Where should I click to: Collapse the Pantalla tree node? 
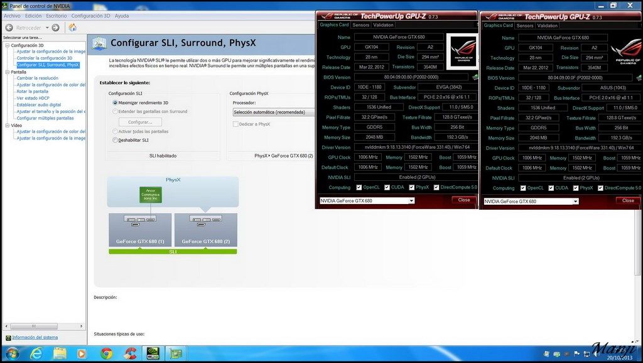[8, 72]
